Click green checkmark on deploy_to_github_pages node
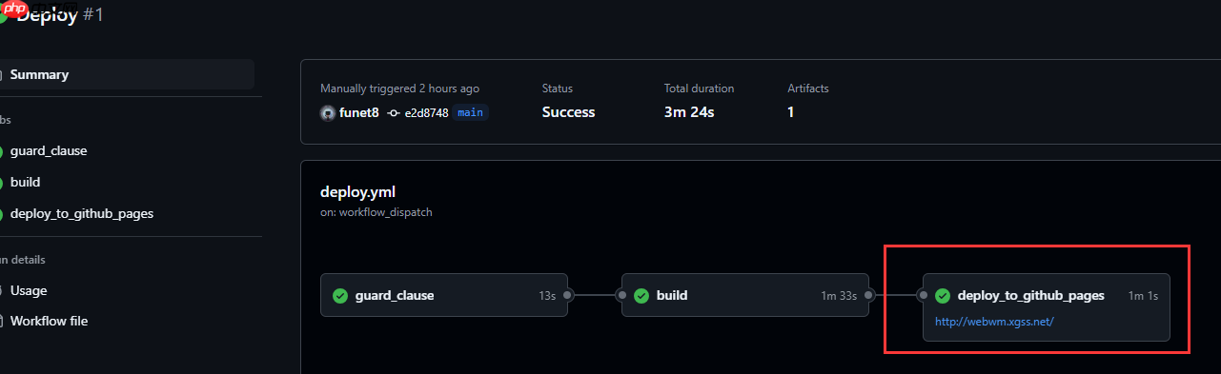This screenshot has width=1221, height=374. 943,295
